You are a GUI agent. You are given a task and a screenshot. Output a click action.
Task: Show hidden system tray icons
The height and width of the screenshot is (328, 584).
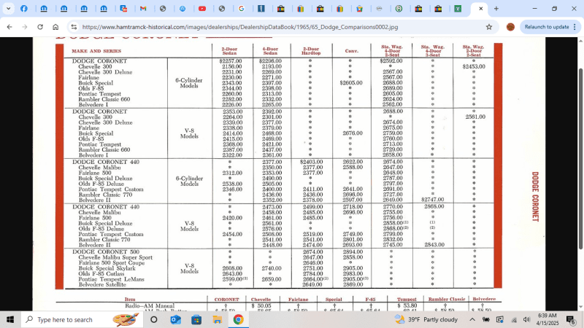pyautogui.click(x=472, y=319)
